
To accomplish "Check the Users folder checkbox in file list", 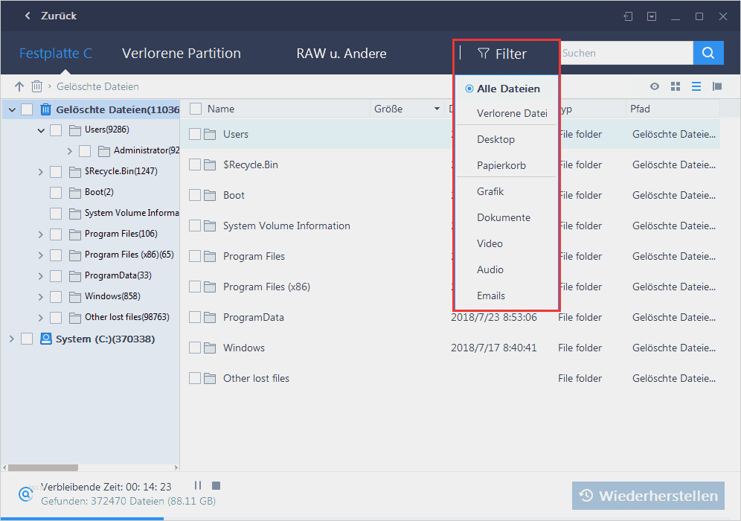I will coord(195,134).
